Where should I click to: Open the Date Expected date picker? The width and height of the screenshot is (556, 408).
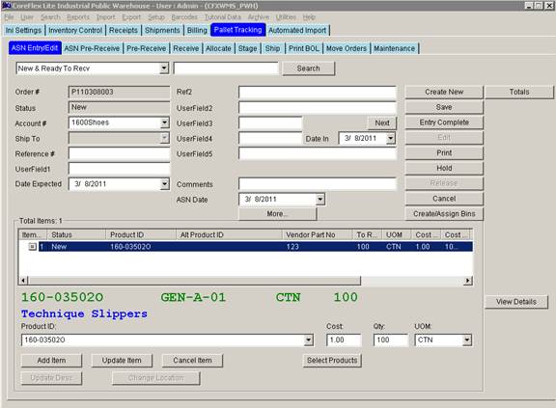pyautogui.click(x=164, y=184)
